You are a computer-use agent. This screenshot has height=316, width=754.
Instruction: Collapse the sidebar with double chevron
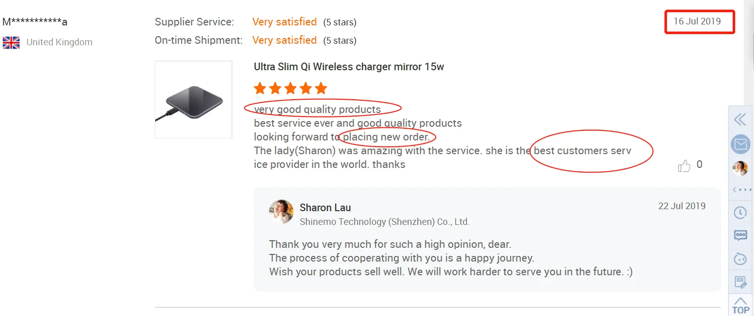740,120
